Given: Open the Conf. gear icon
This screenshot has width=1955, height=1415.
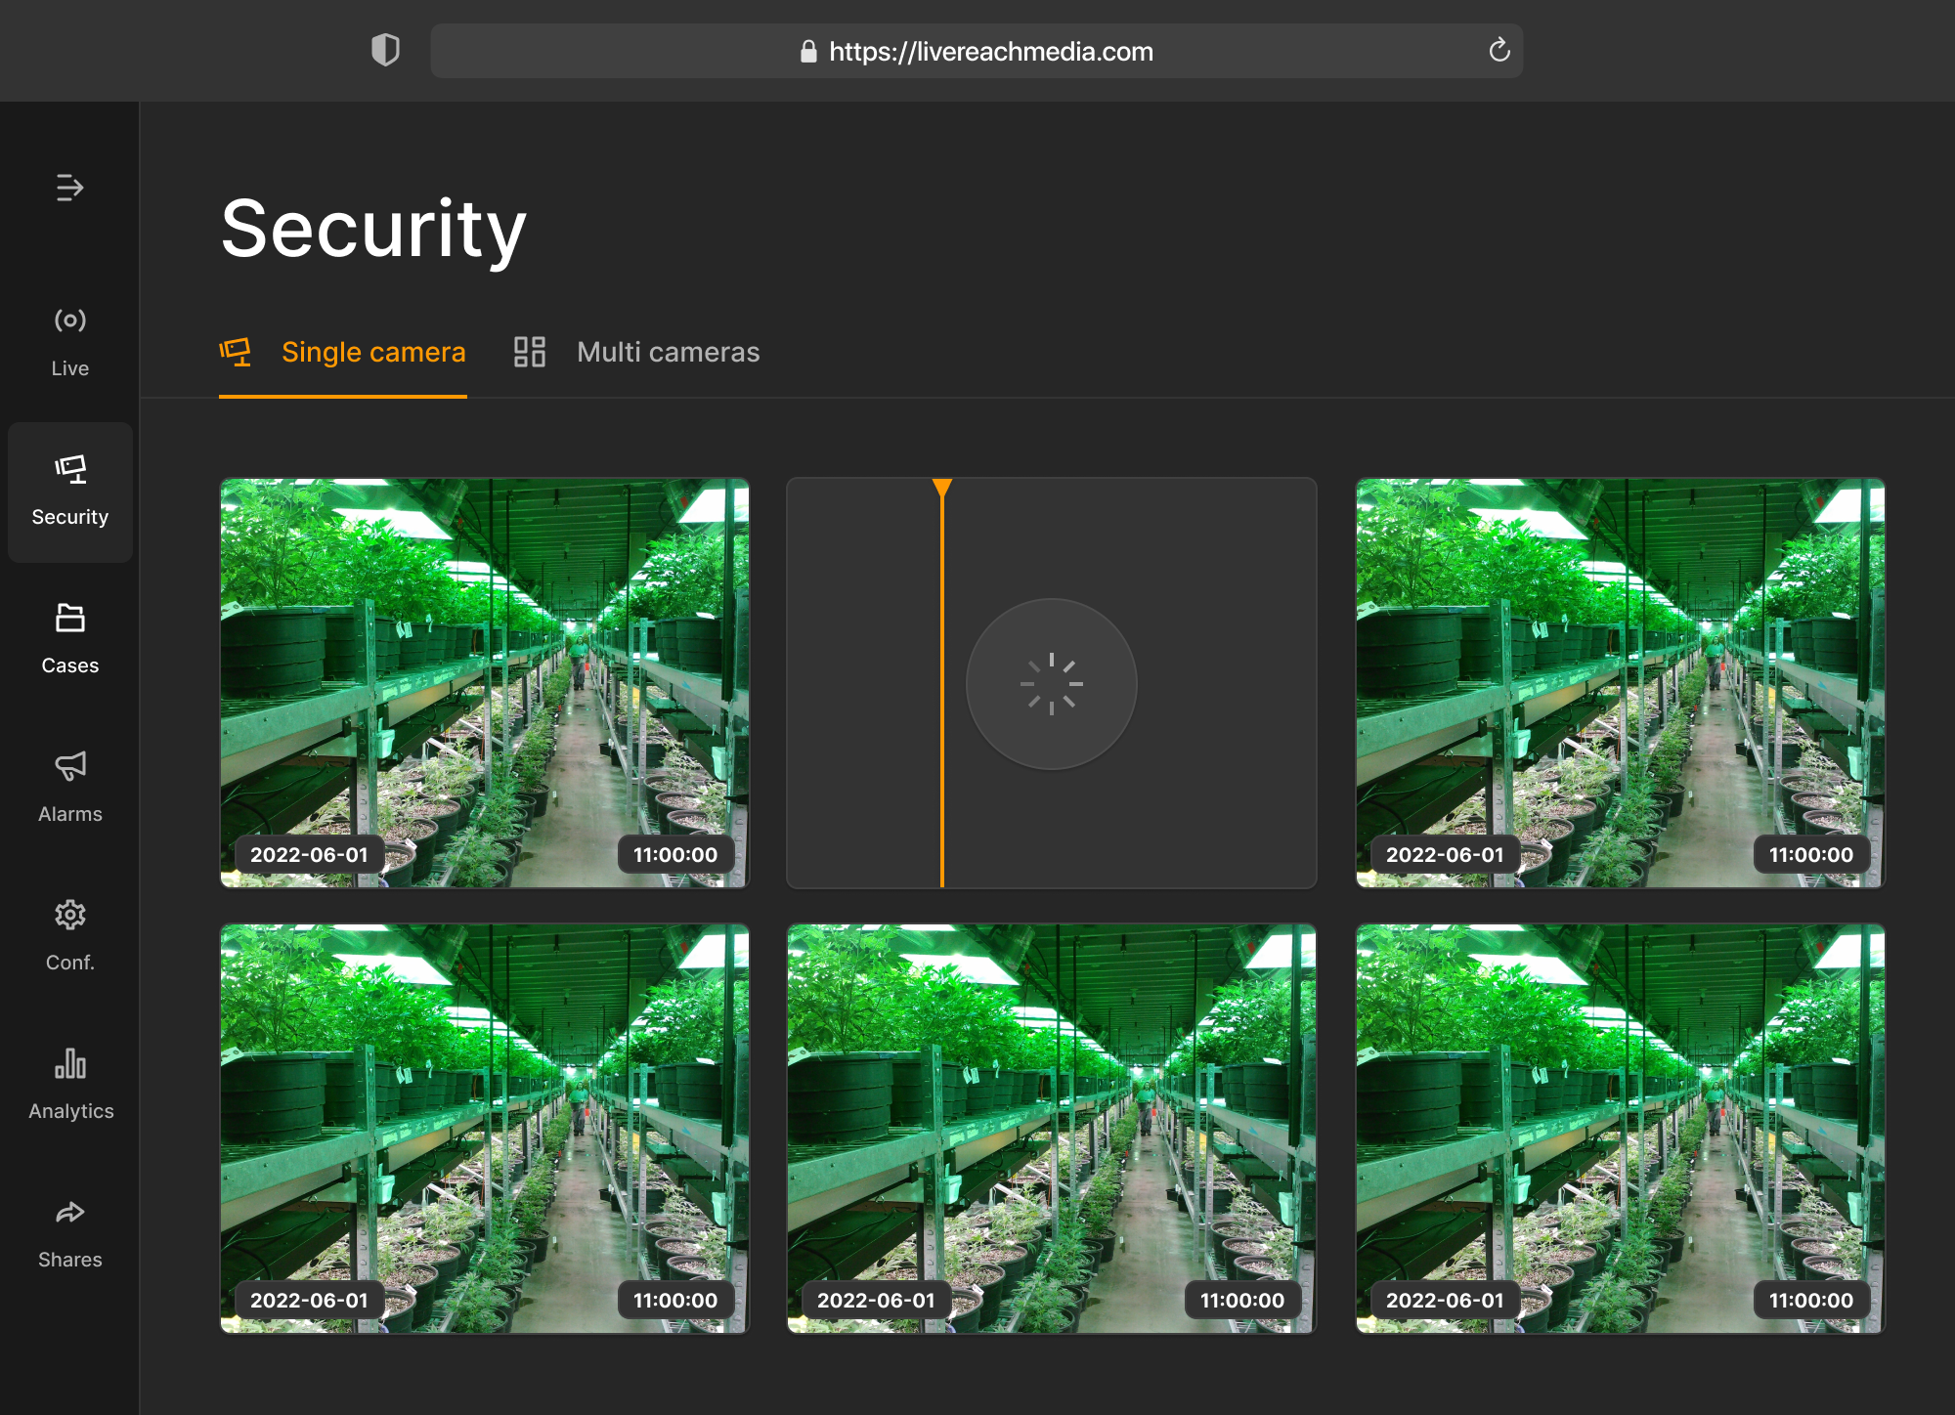Looking at the screenshot, I should coord(69,915).
